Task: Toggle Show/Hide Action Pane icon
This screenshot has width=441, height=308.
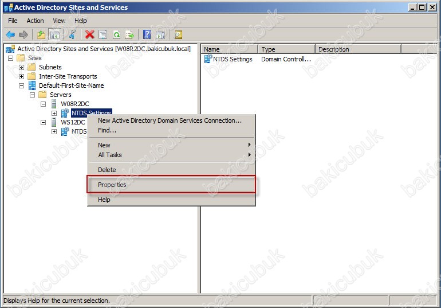Action: point(160,34)
